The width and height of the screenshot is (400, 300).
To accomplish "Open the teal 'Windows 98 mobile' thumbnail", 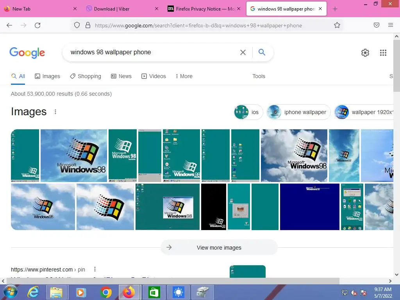I will (x=123, y=155).
